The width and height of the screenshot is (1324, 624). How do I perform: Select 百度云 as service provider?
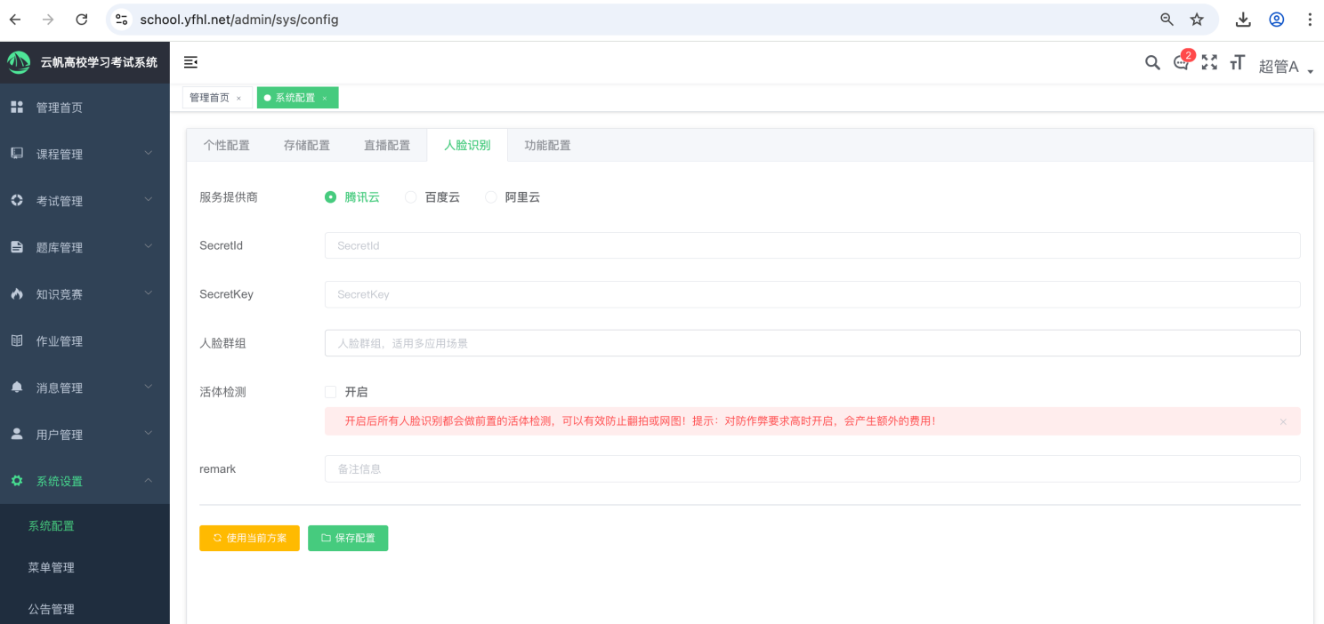(x=411, y=197)
